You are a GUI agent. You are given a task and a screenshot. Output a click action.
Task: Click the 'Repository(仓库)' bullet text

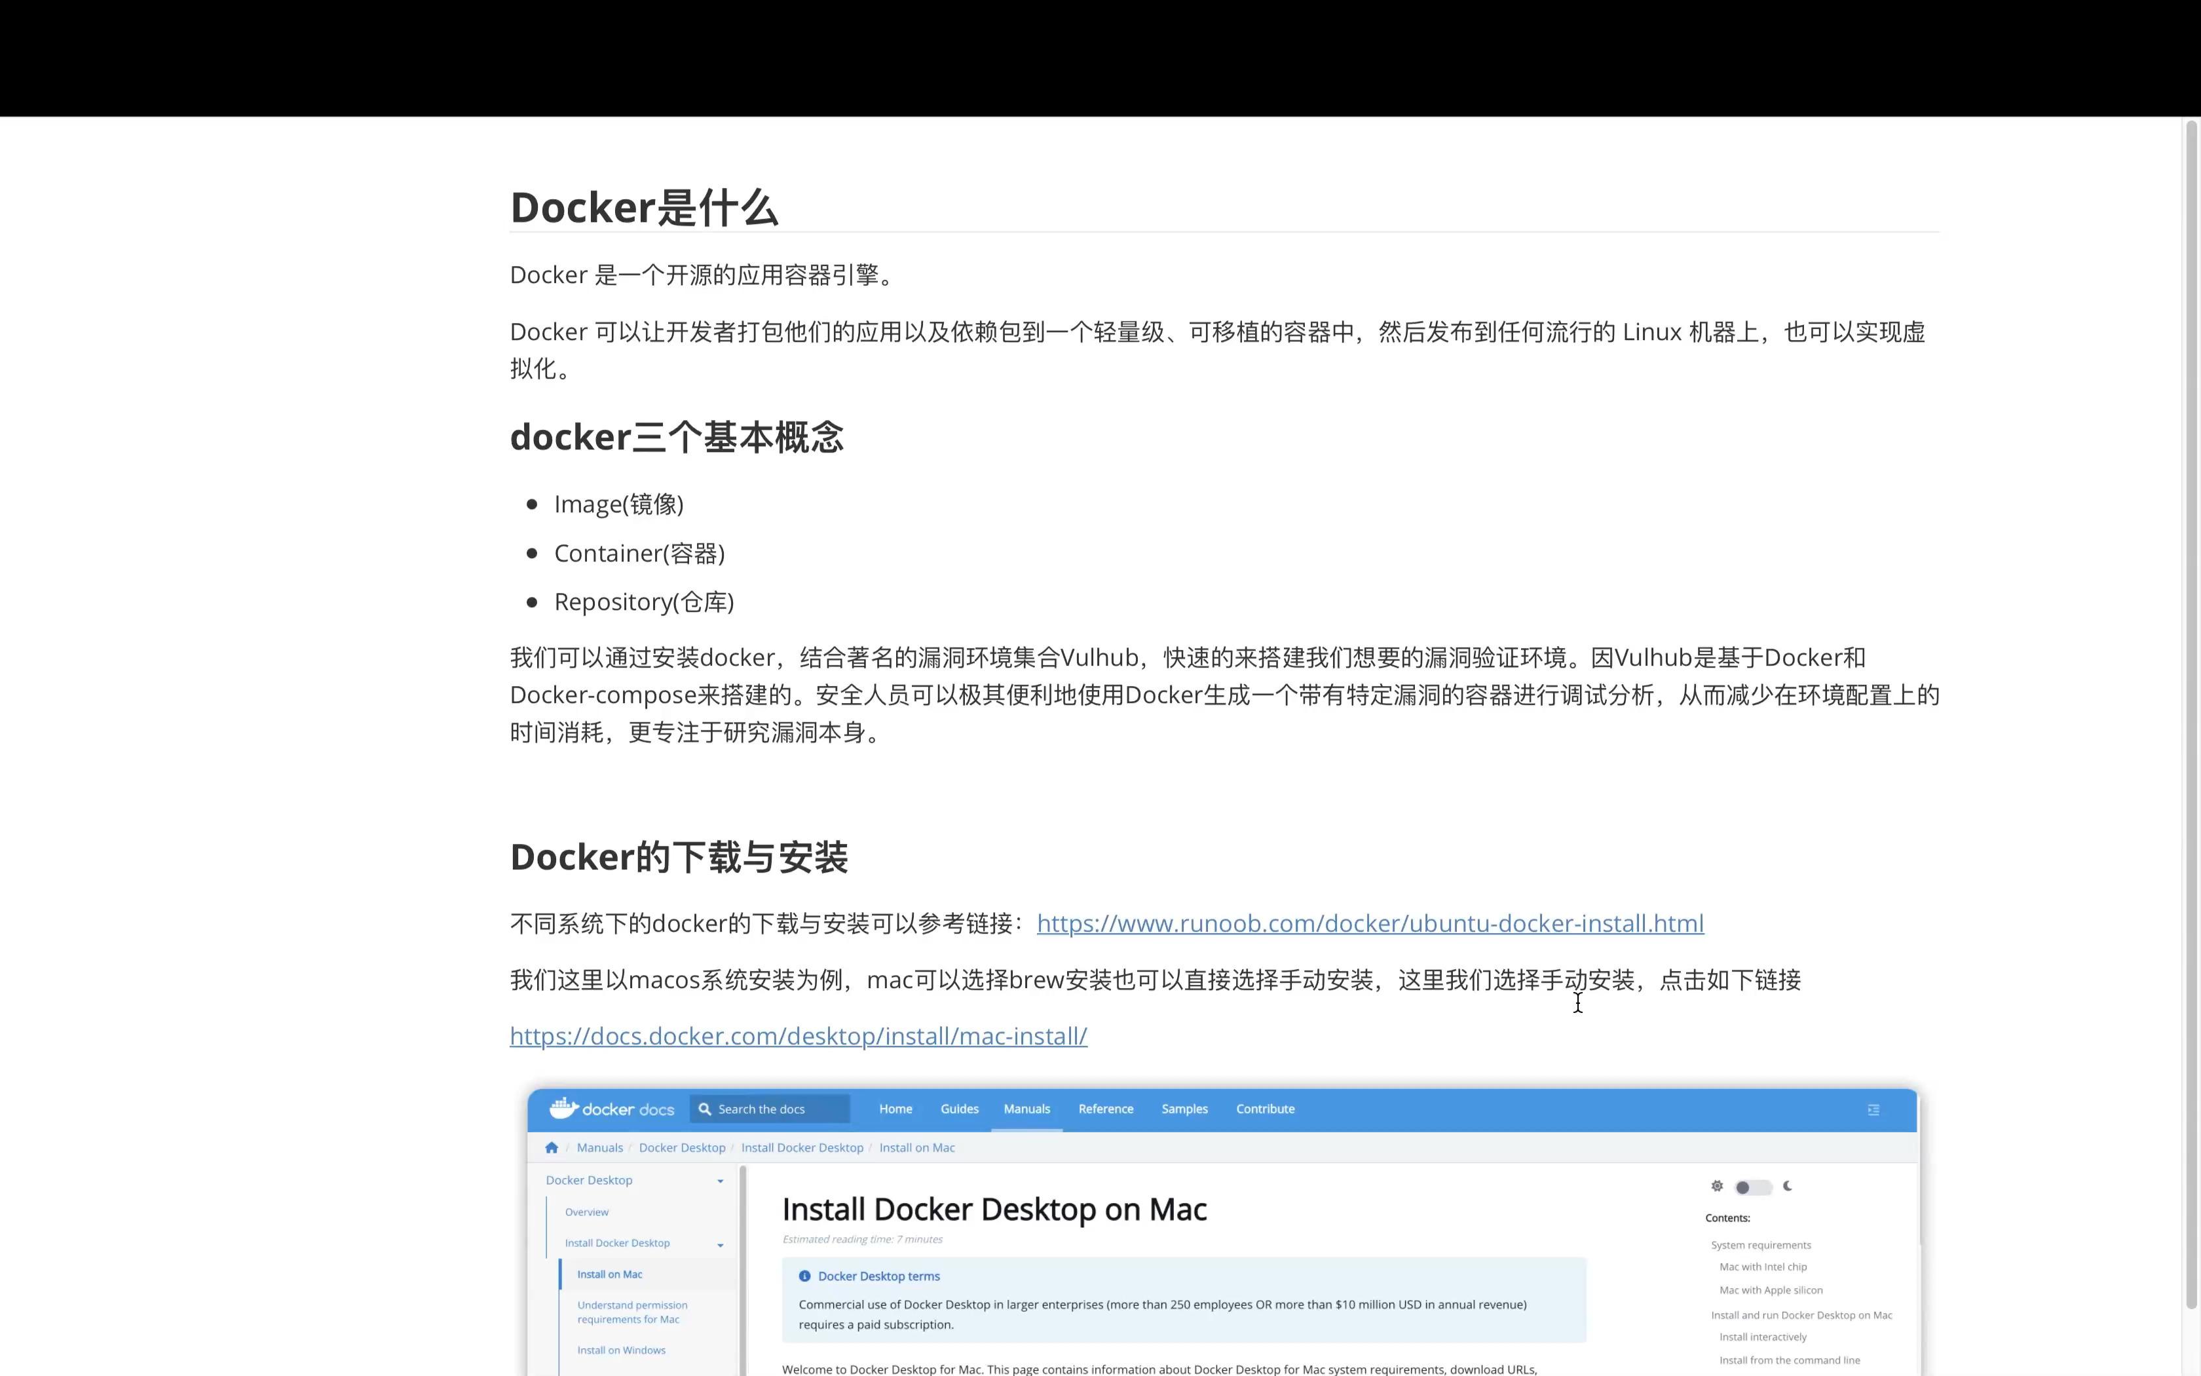coord(644,602)
